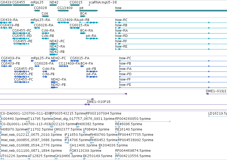Select EST EK304036.5prime

[113, 145]
